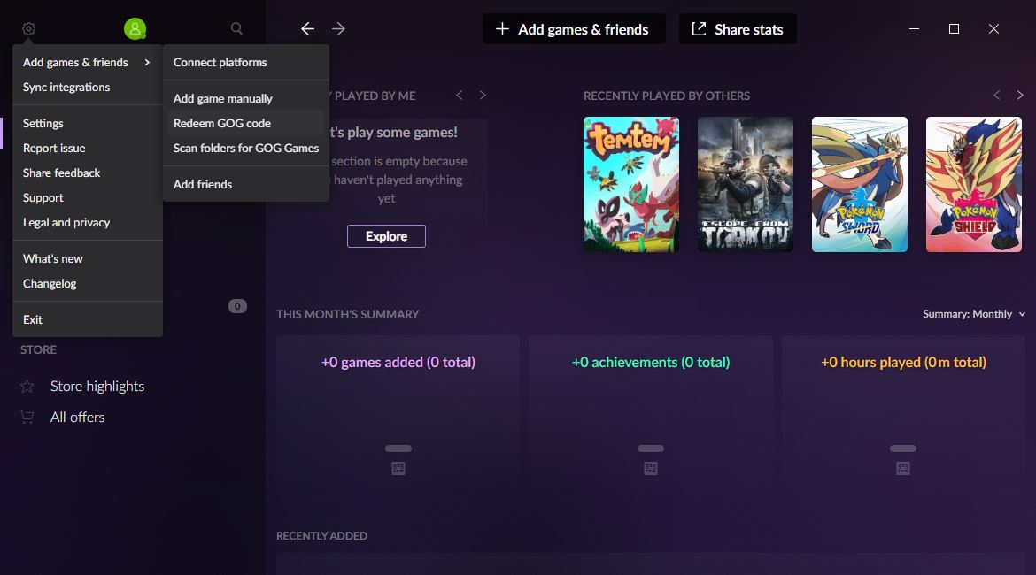Viewport: 1036px width, 575px height.
Task: Open the Pokémon Sword cover
Action: pos(860,184)
